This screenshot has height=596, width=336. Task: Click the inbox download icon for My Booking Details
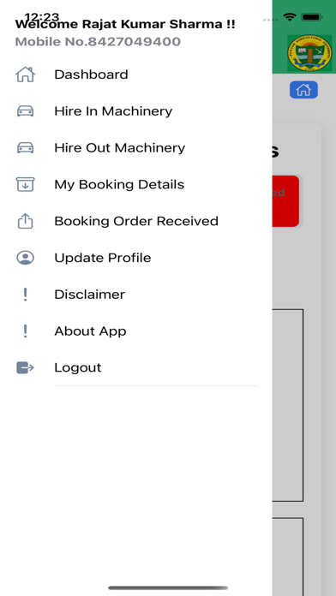(25, 184)
